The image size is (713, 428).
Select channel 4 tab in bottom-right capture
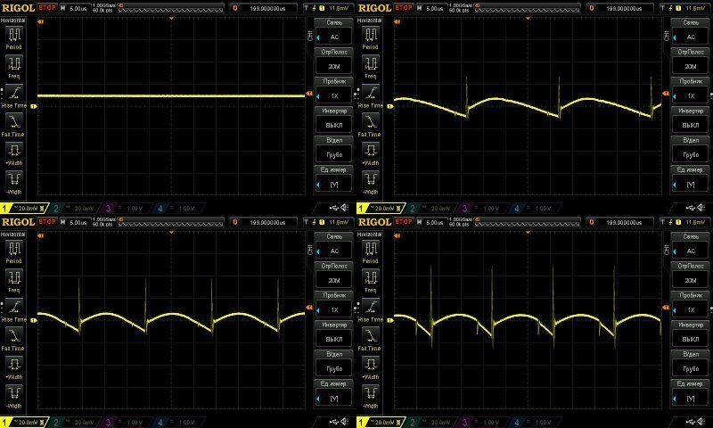point(536,423)
